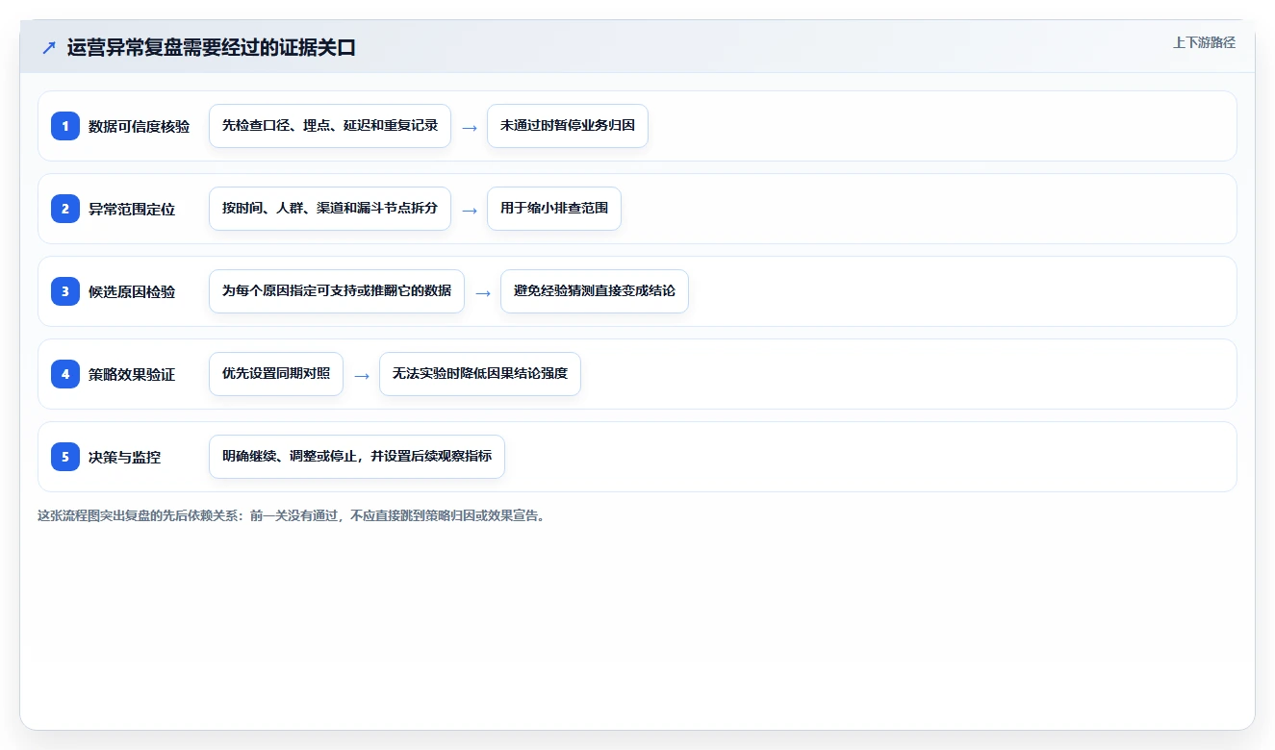Image resolution: width=1275 pixels, height=750 pixels.
Task: Click the 数据可信度核验 step label
Action: (x=140, y=126)
